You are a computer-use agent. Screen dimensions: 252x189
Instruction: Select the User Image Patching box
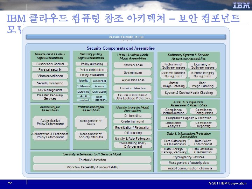tap(203, 84)
